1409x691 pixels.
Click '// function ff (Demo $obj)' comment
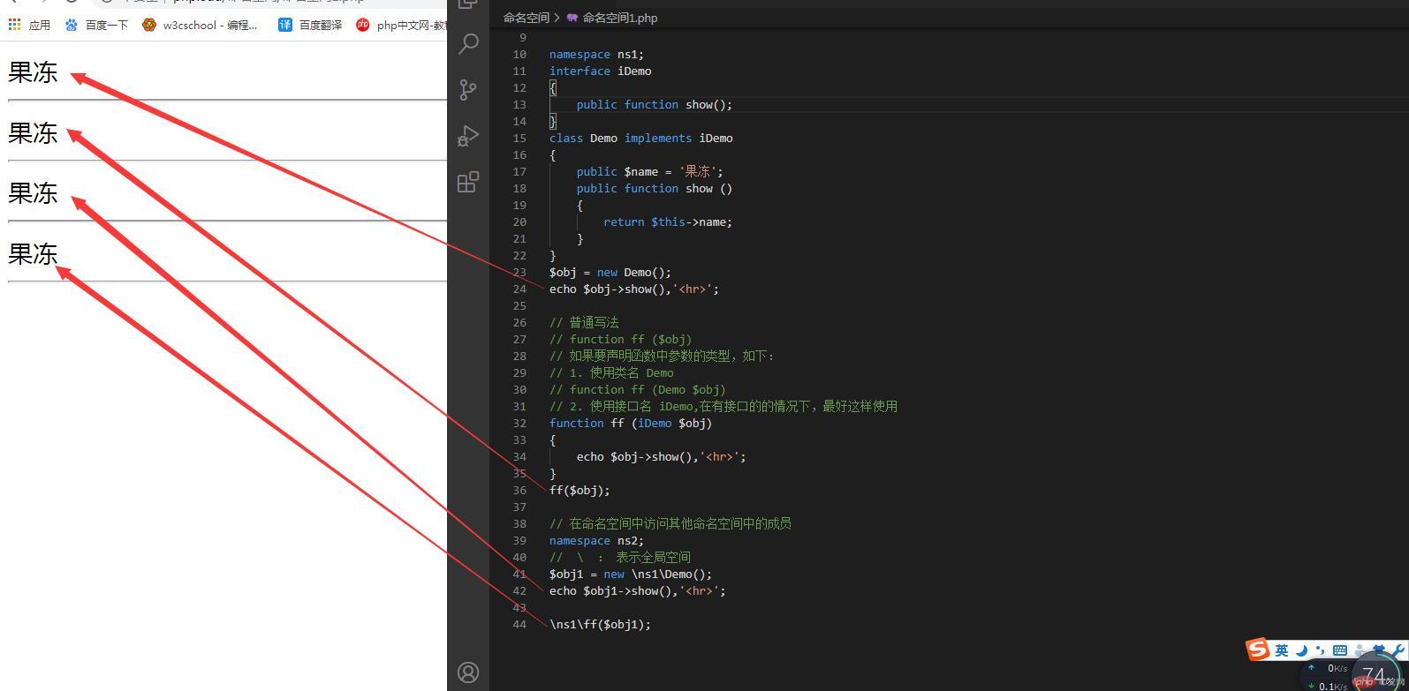(x=637, y=389)
